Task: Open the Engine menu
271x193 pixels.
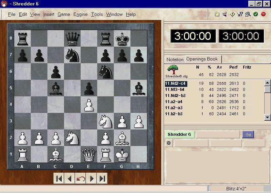Action: pyautogui.click(x=80, y=14)
